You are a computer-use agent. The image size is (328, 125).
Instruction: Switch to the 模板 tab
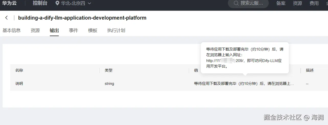click(x=93, y=30)
